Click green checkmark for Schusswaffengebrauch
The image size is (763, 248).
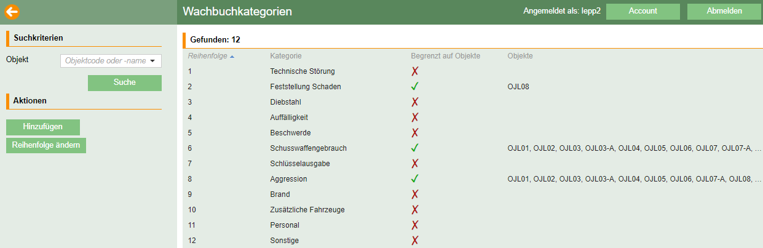click(x=415, y=148)
